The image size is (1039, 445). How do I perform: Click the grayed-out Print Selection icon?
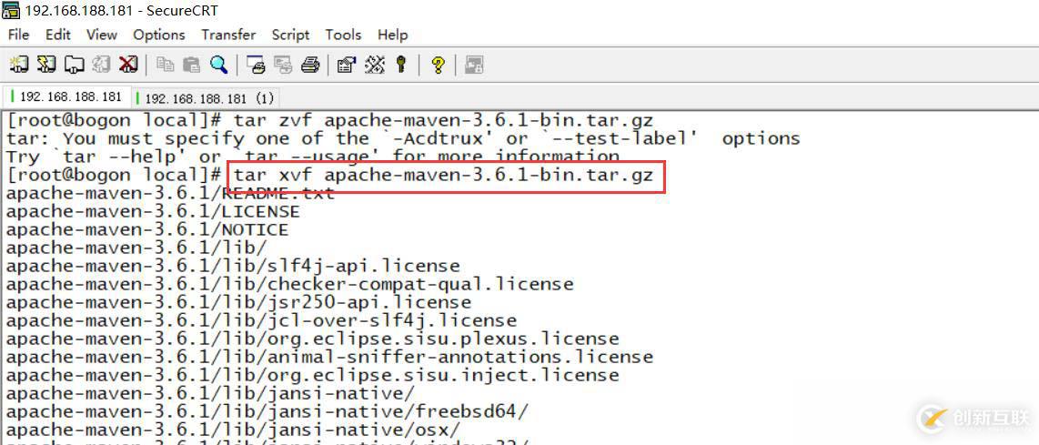[283, 65]
